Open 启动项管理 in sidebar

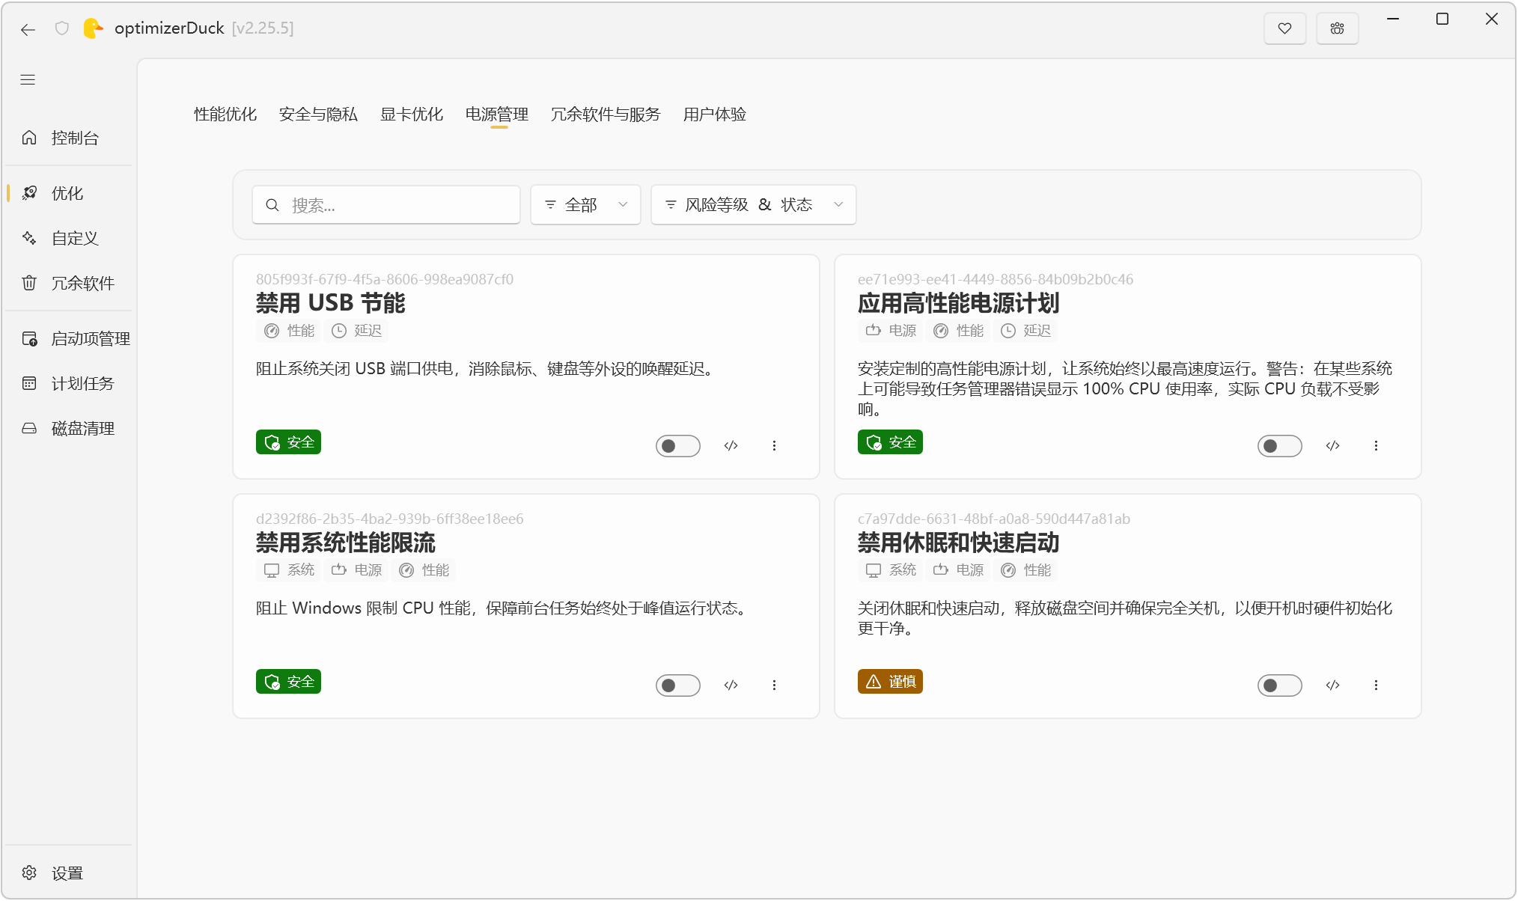click(69, 338)
